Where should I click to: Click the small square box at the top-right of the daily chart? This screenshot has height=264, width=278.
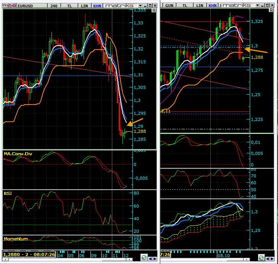tap(271, 10)
